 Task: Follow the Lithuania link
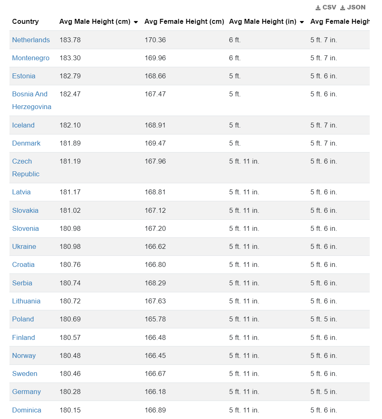tap(26, 301)
